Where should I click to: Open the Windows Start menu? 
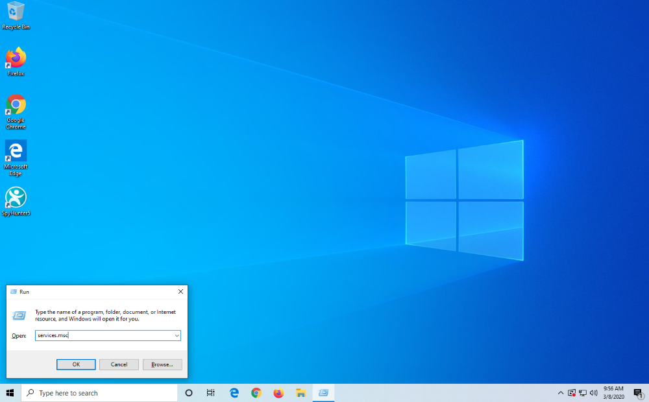(x=10, y=393)
